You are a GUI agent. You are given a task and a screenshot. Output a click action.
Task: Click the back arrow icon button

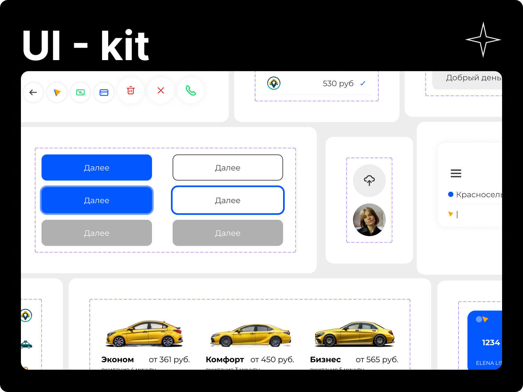click(33, 92)
